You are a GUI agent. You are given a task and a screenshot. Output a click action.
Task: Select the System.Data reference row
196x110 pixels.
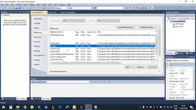click(103, 51)
